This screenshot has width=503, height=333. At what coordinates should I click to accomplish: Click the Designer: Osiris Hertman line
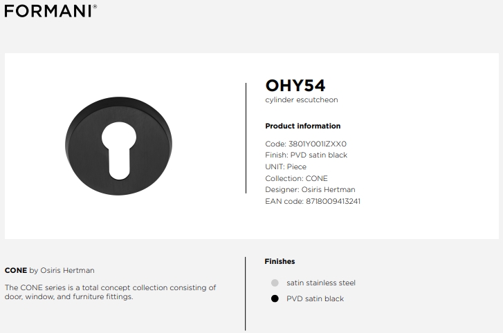[x=310, y=189]
